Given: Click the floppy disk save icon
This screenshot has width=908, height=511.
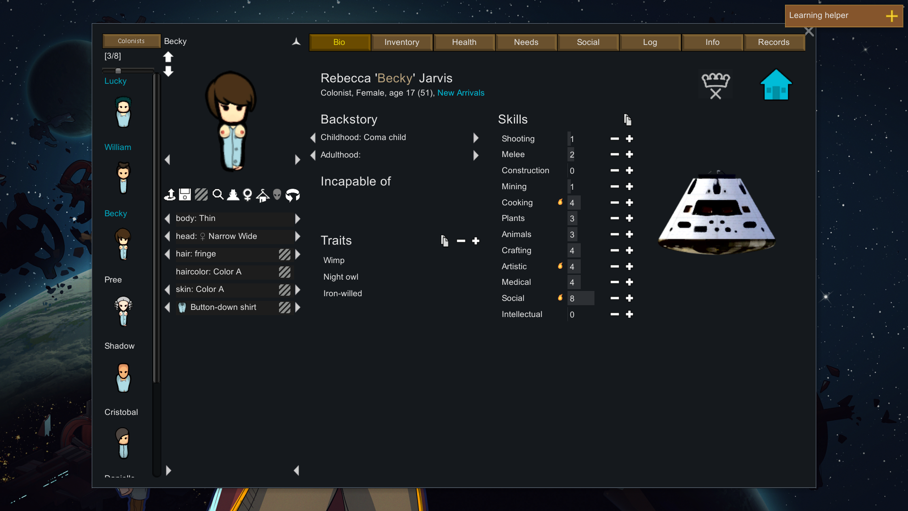Looking at the screenshot, I should (185, 194).
